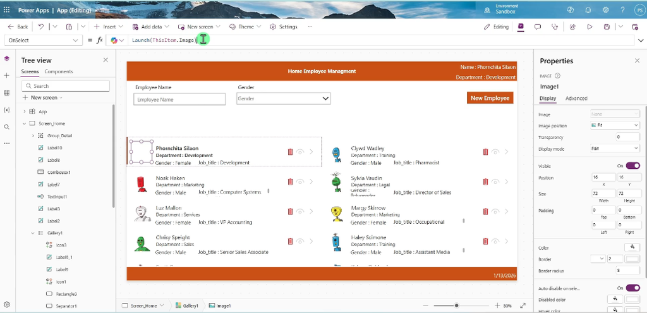Click the Editing mode button
Viewport: 647px width, 313px height.
tap(497, 27)
